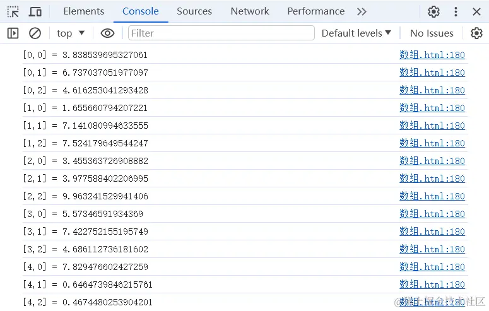The width and height of the screenshot is (489, 311).
Task: Open the Network tab
Action: coord(250,11)
